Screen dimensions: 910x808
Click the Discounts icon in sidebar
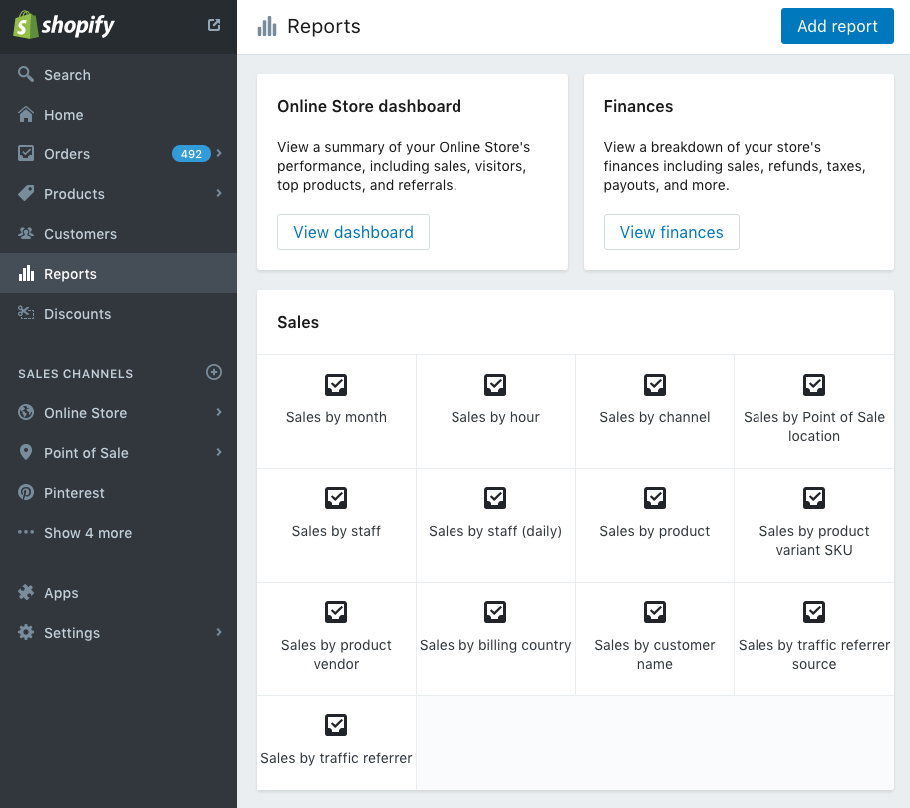coord(26,314)
